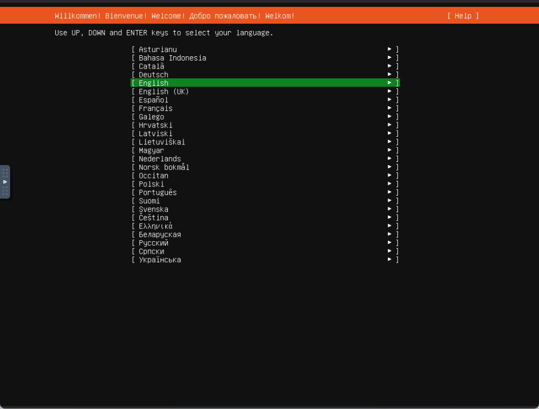Click the Help button in header
539x409 pixels.
tap(463, 16)
